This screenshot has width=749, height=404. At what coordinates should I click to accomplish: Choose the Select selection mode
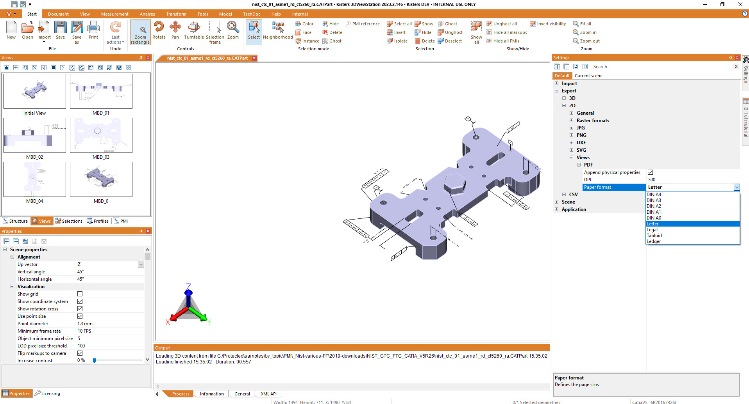pyautogui.click(x=254, y=32)
